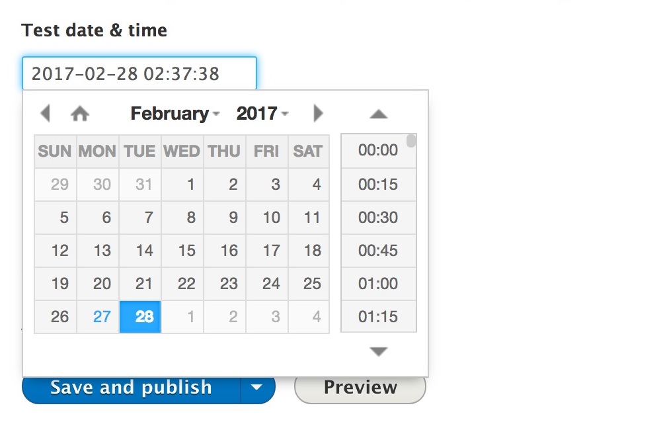
Task: Go to previous month with left arrow
Action: pos(46,113)
